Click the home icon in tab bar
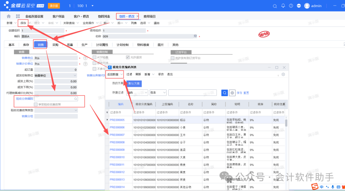Image resolution: width=345 pixels, height=191 pixels. click(x=9, y=16)
